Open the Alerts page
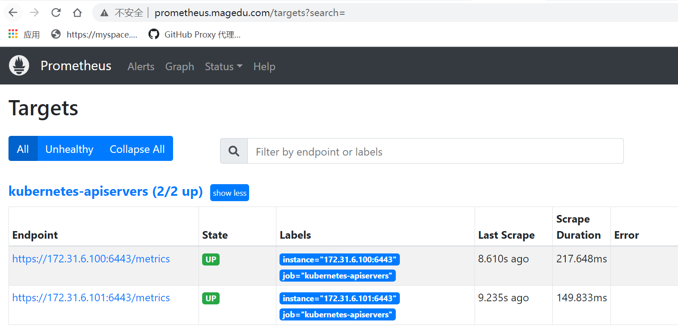This screenshot has width=678, height=333. pyautogui.click(x=141, y=67)
